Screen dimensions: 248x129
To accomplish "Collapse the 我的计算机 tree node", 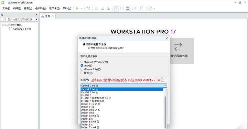I will 3,25.
